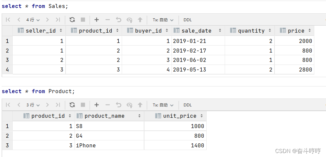Image resolution: width=326 pixels, height=157 pixels.
Task: Add a new row to Product
Action: pos(97,105)
